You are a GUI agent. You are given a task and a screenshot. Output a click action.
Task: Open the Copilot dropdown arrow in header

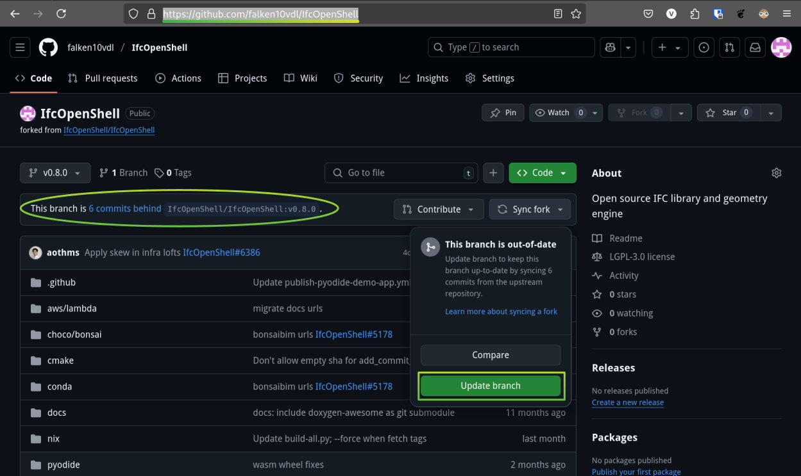click(x=628, y=47)
